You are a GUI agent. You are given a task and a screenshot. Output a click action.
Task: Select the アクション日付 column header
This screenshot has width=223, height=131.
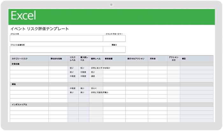(x=174, y=59)
